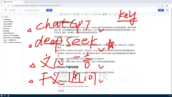Click heading '2.Ollama下载与安装' in document
172x97 pixels.
66,67
